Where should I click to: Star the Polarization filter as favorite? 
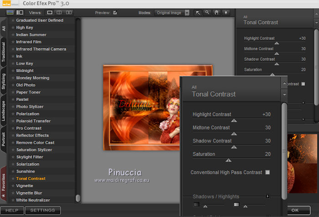pyautogui.click(x=13, y=114)
